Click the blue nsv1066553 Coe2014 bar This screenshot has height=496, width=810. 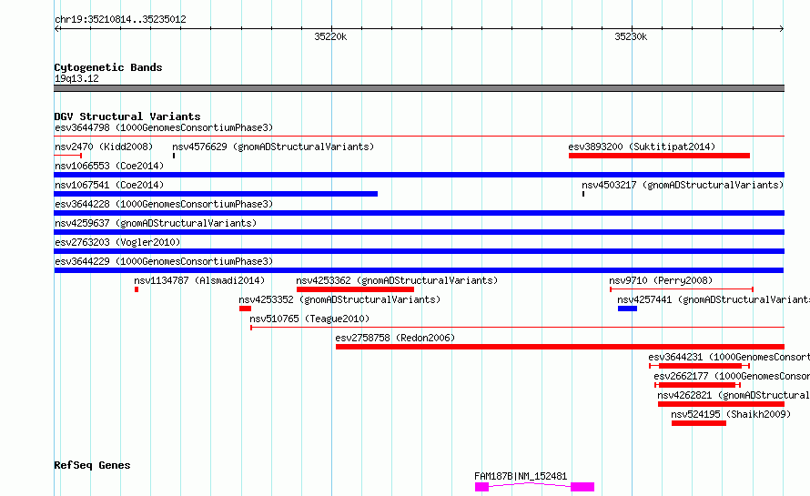[x=419, y=175]
